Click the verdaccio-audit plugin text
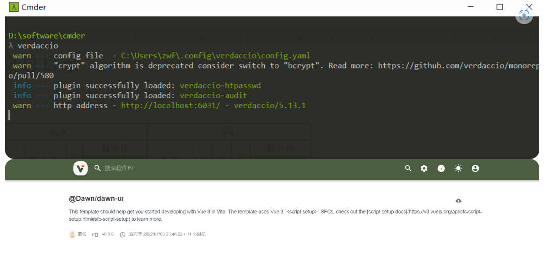This screenshot has height=278, width=547. coord(213,96)
